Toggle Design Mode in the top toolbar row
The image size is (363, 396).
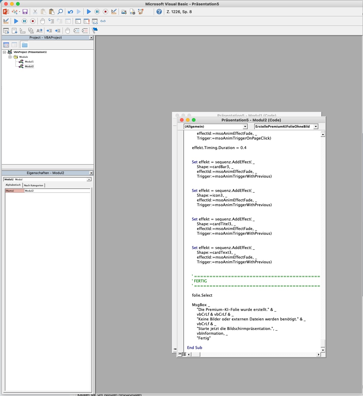pos(114,12)
